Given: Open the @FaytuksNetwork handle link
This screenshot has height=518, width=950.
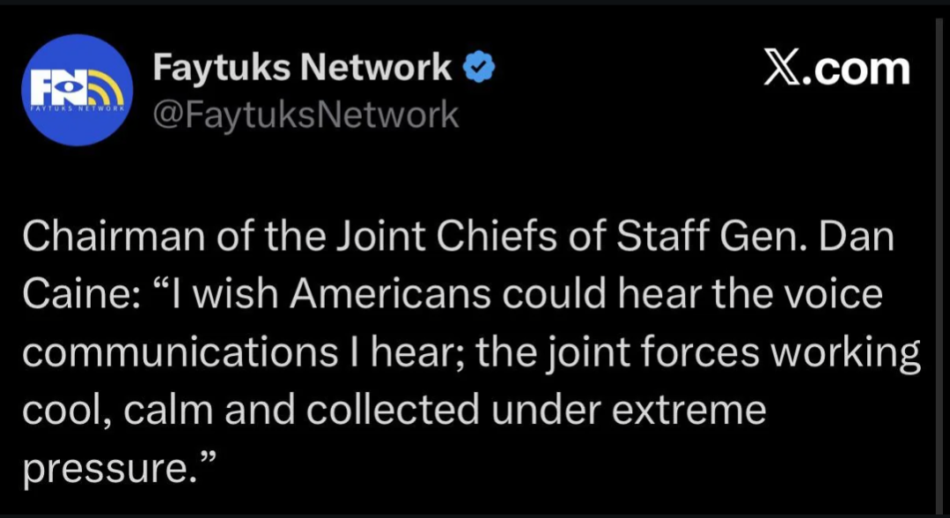Looking at the screenshot, I should pyautogui.click(x=306, y=115).
